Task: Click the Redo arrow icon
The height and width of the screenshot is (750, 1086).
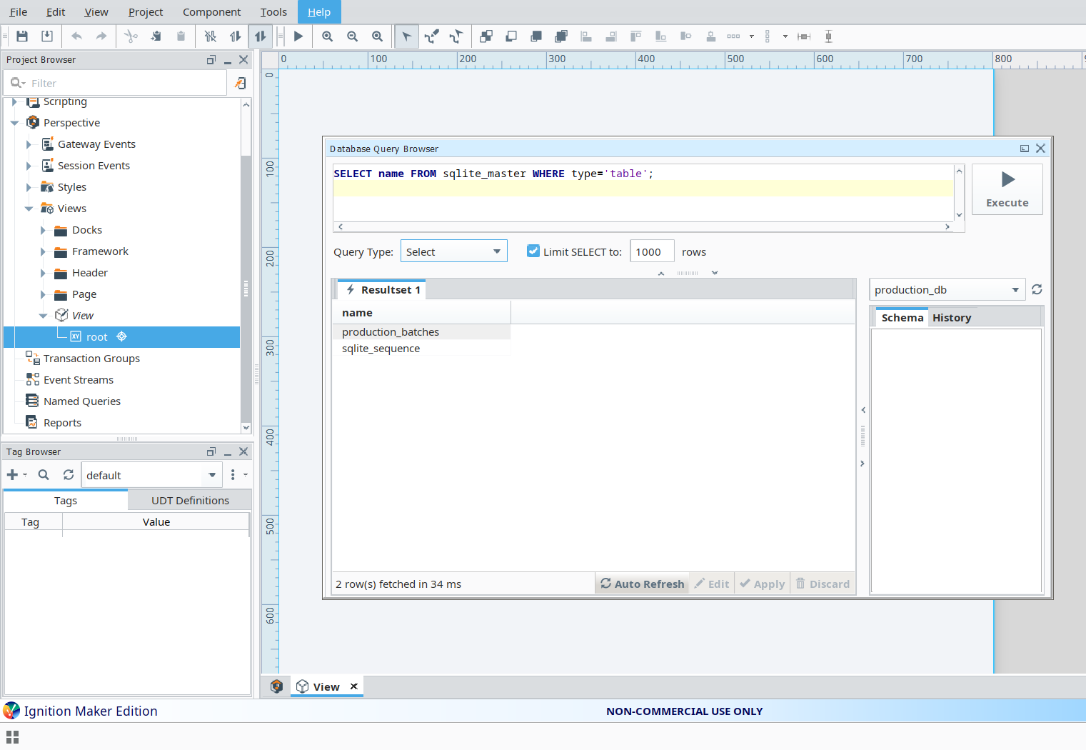Action: pos(101,36)
